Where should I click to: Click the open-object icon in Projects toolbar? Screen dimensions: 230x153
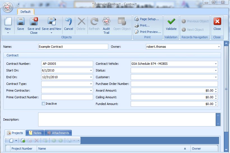coord(45,141)
